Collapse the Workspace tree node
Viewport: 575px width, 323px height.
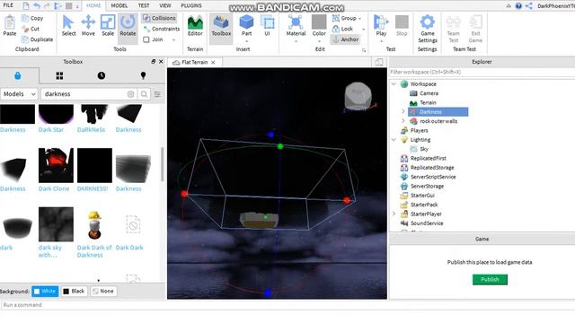tap(394, 83)
